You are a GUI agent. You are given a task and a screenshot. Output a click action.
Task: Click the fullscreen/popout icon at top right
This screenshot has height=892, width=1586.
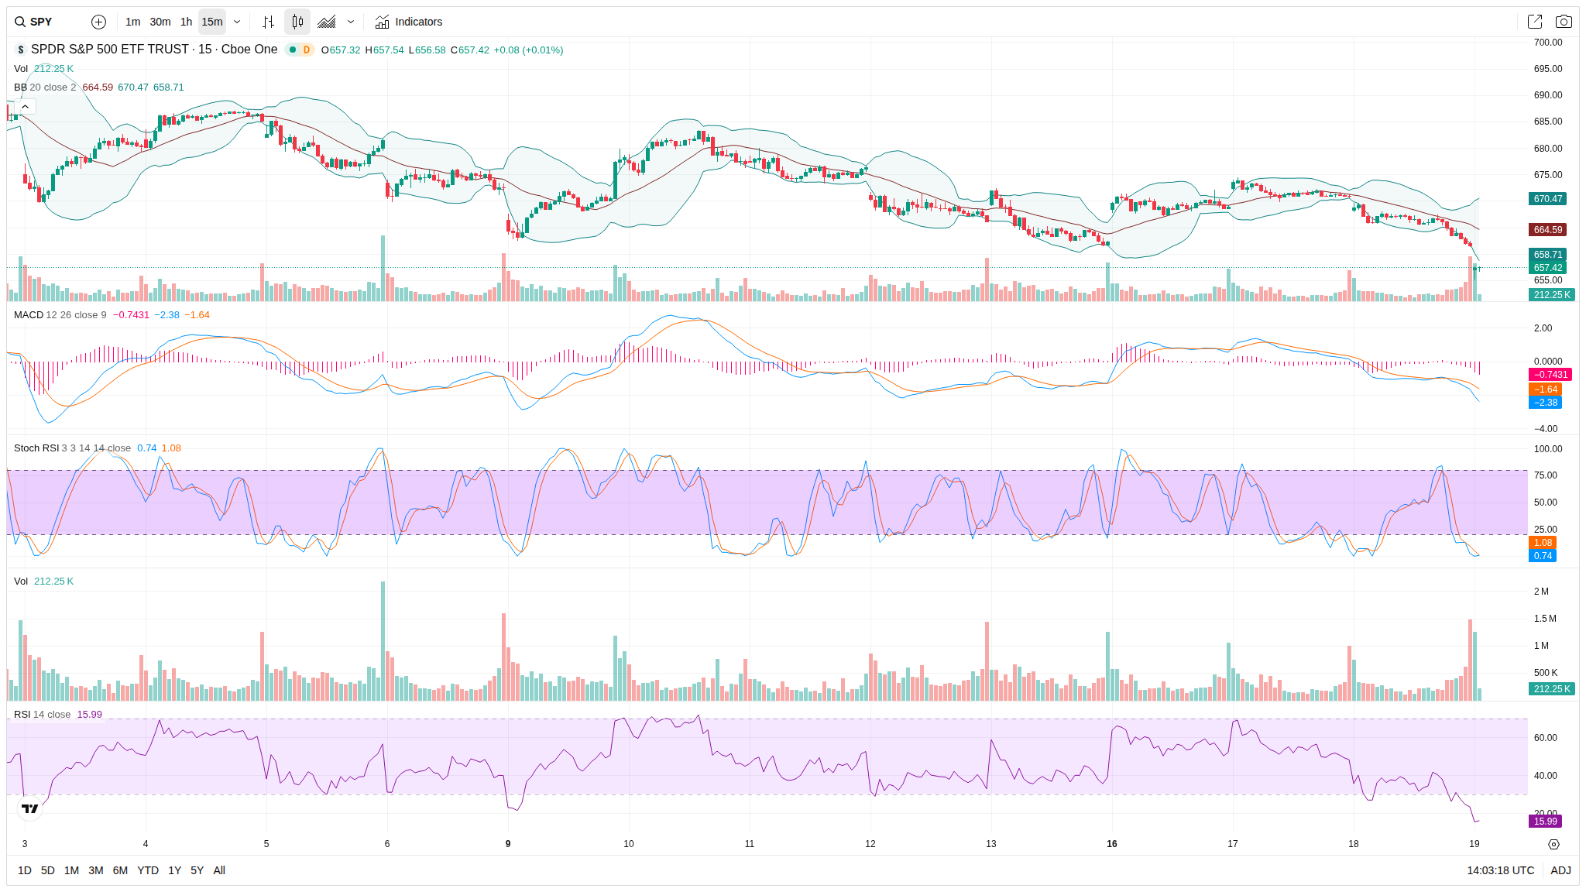tap(1534, 22)
